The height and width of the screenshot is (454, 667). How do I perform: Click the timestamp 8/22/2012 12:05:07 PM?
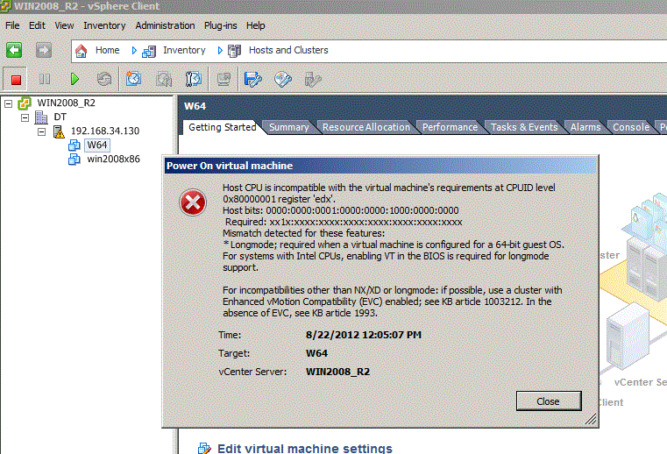point(364,335)
